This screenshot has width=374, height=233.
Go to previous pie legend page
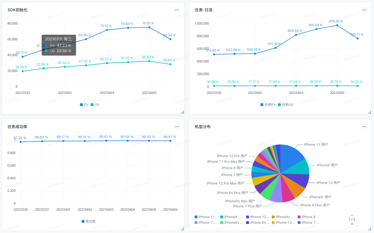352,215
